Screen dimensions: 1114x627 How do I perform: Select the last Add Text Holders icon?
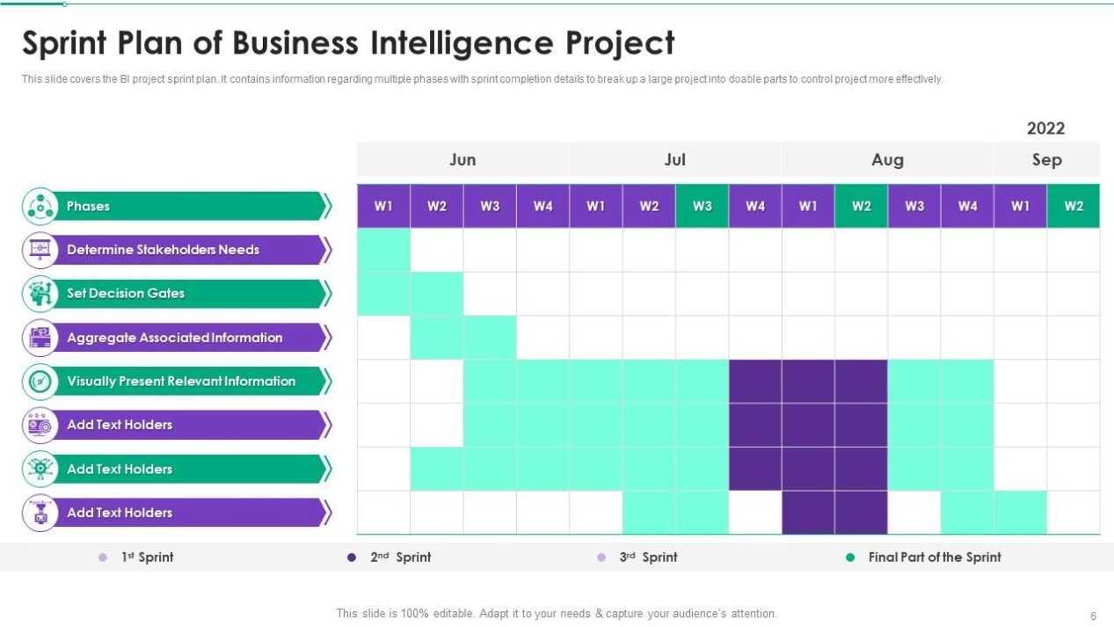(40, 513)
